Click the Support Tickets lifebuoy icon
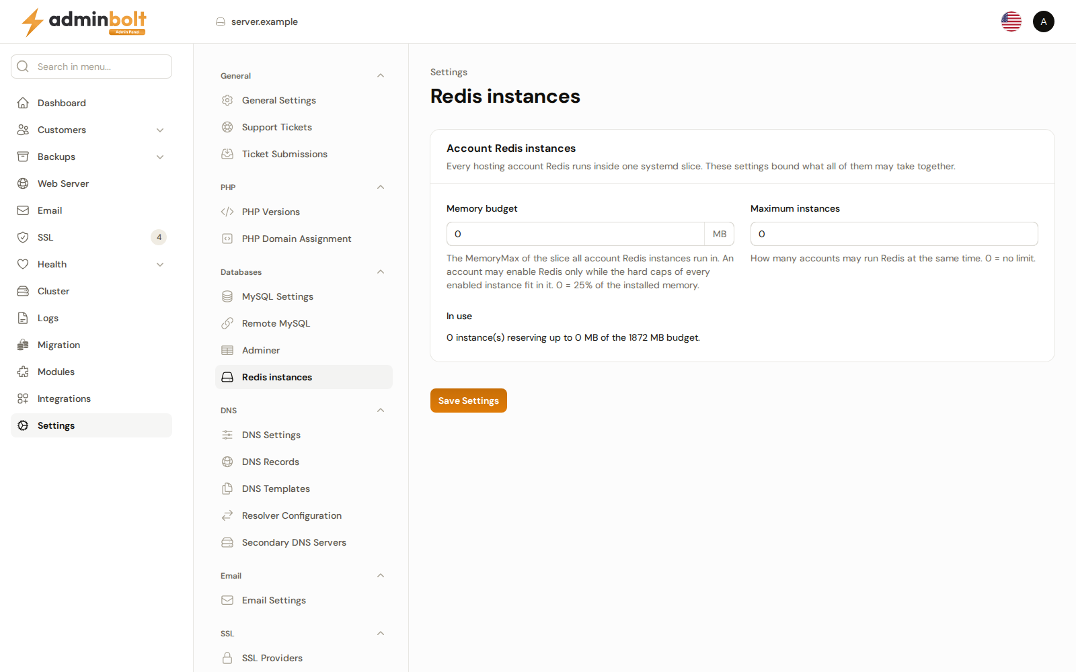This screenshot has height=672, width=1076. (x=227, y=127)
